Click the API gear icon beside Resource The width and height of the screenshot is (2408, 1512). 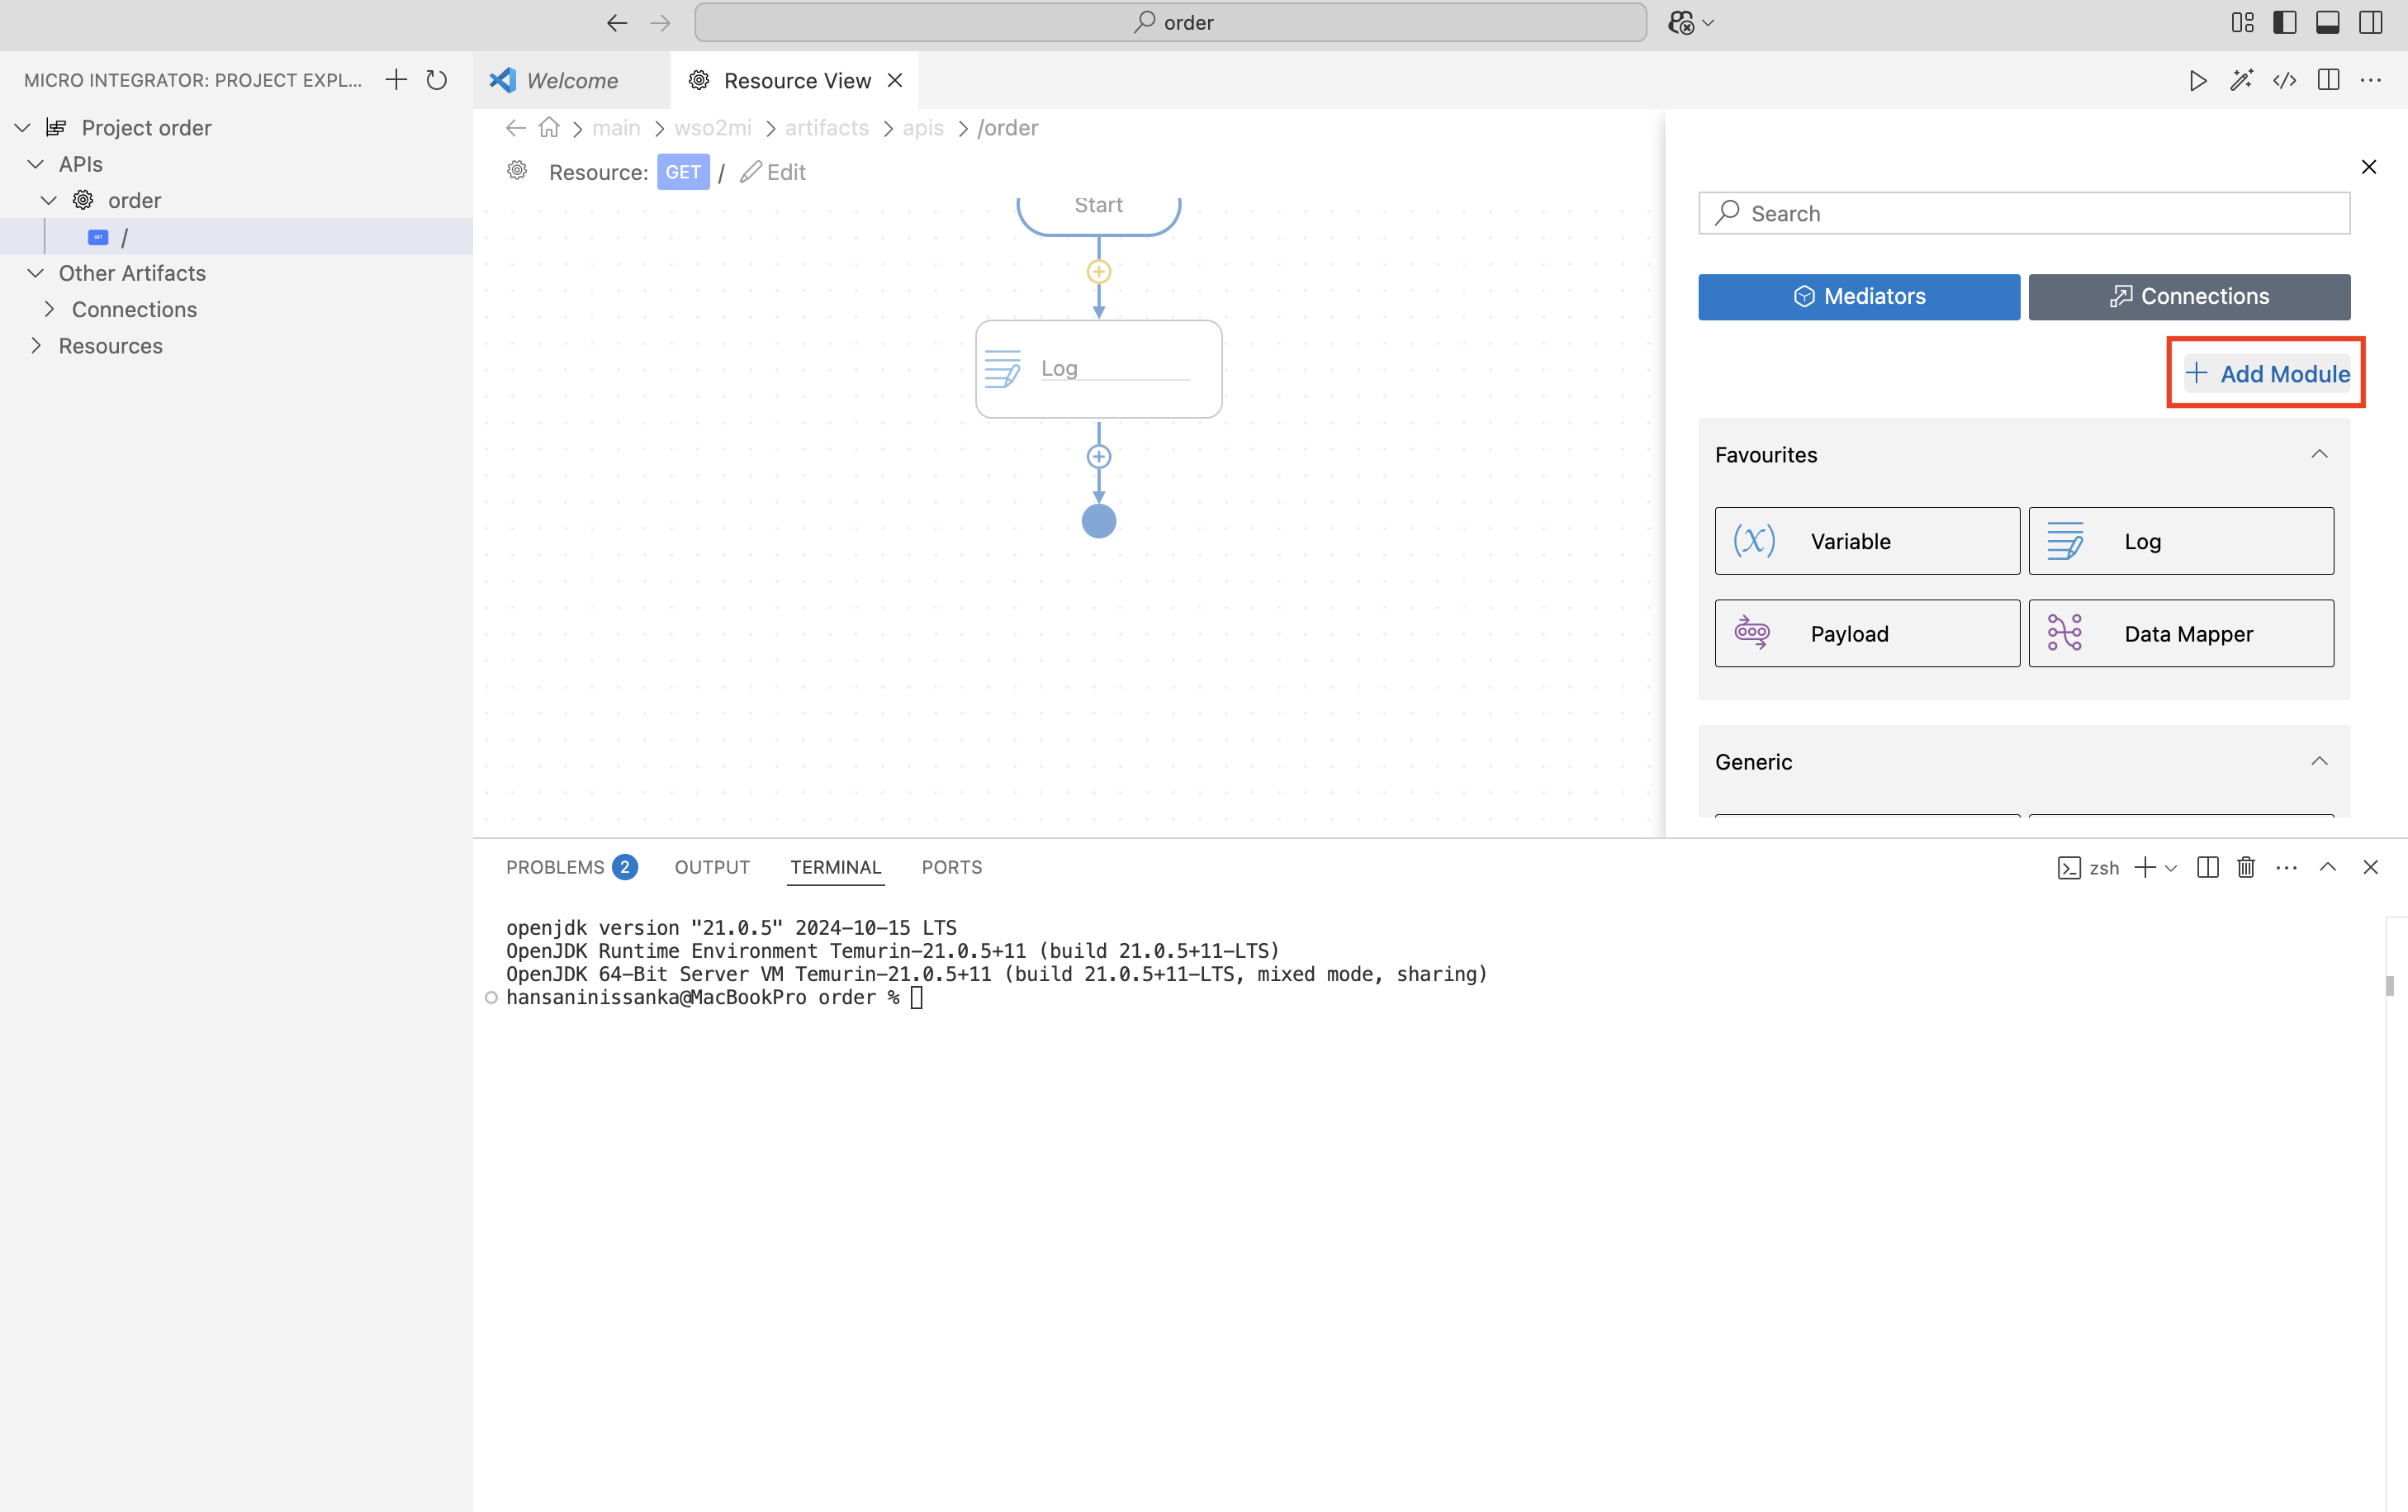[517, 171]
